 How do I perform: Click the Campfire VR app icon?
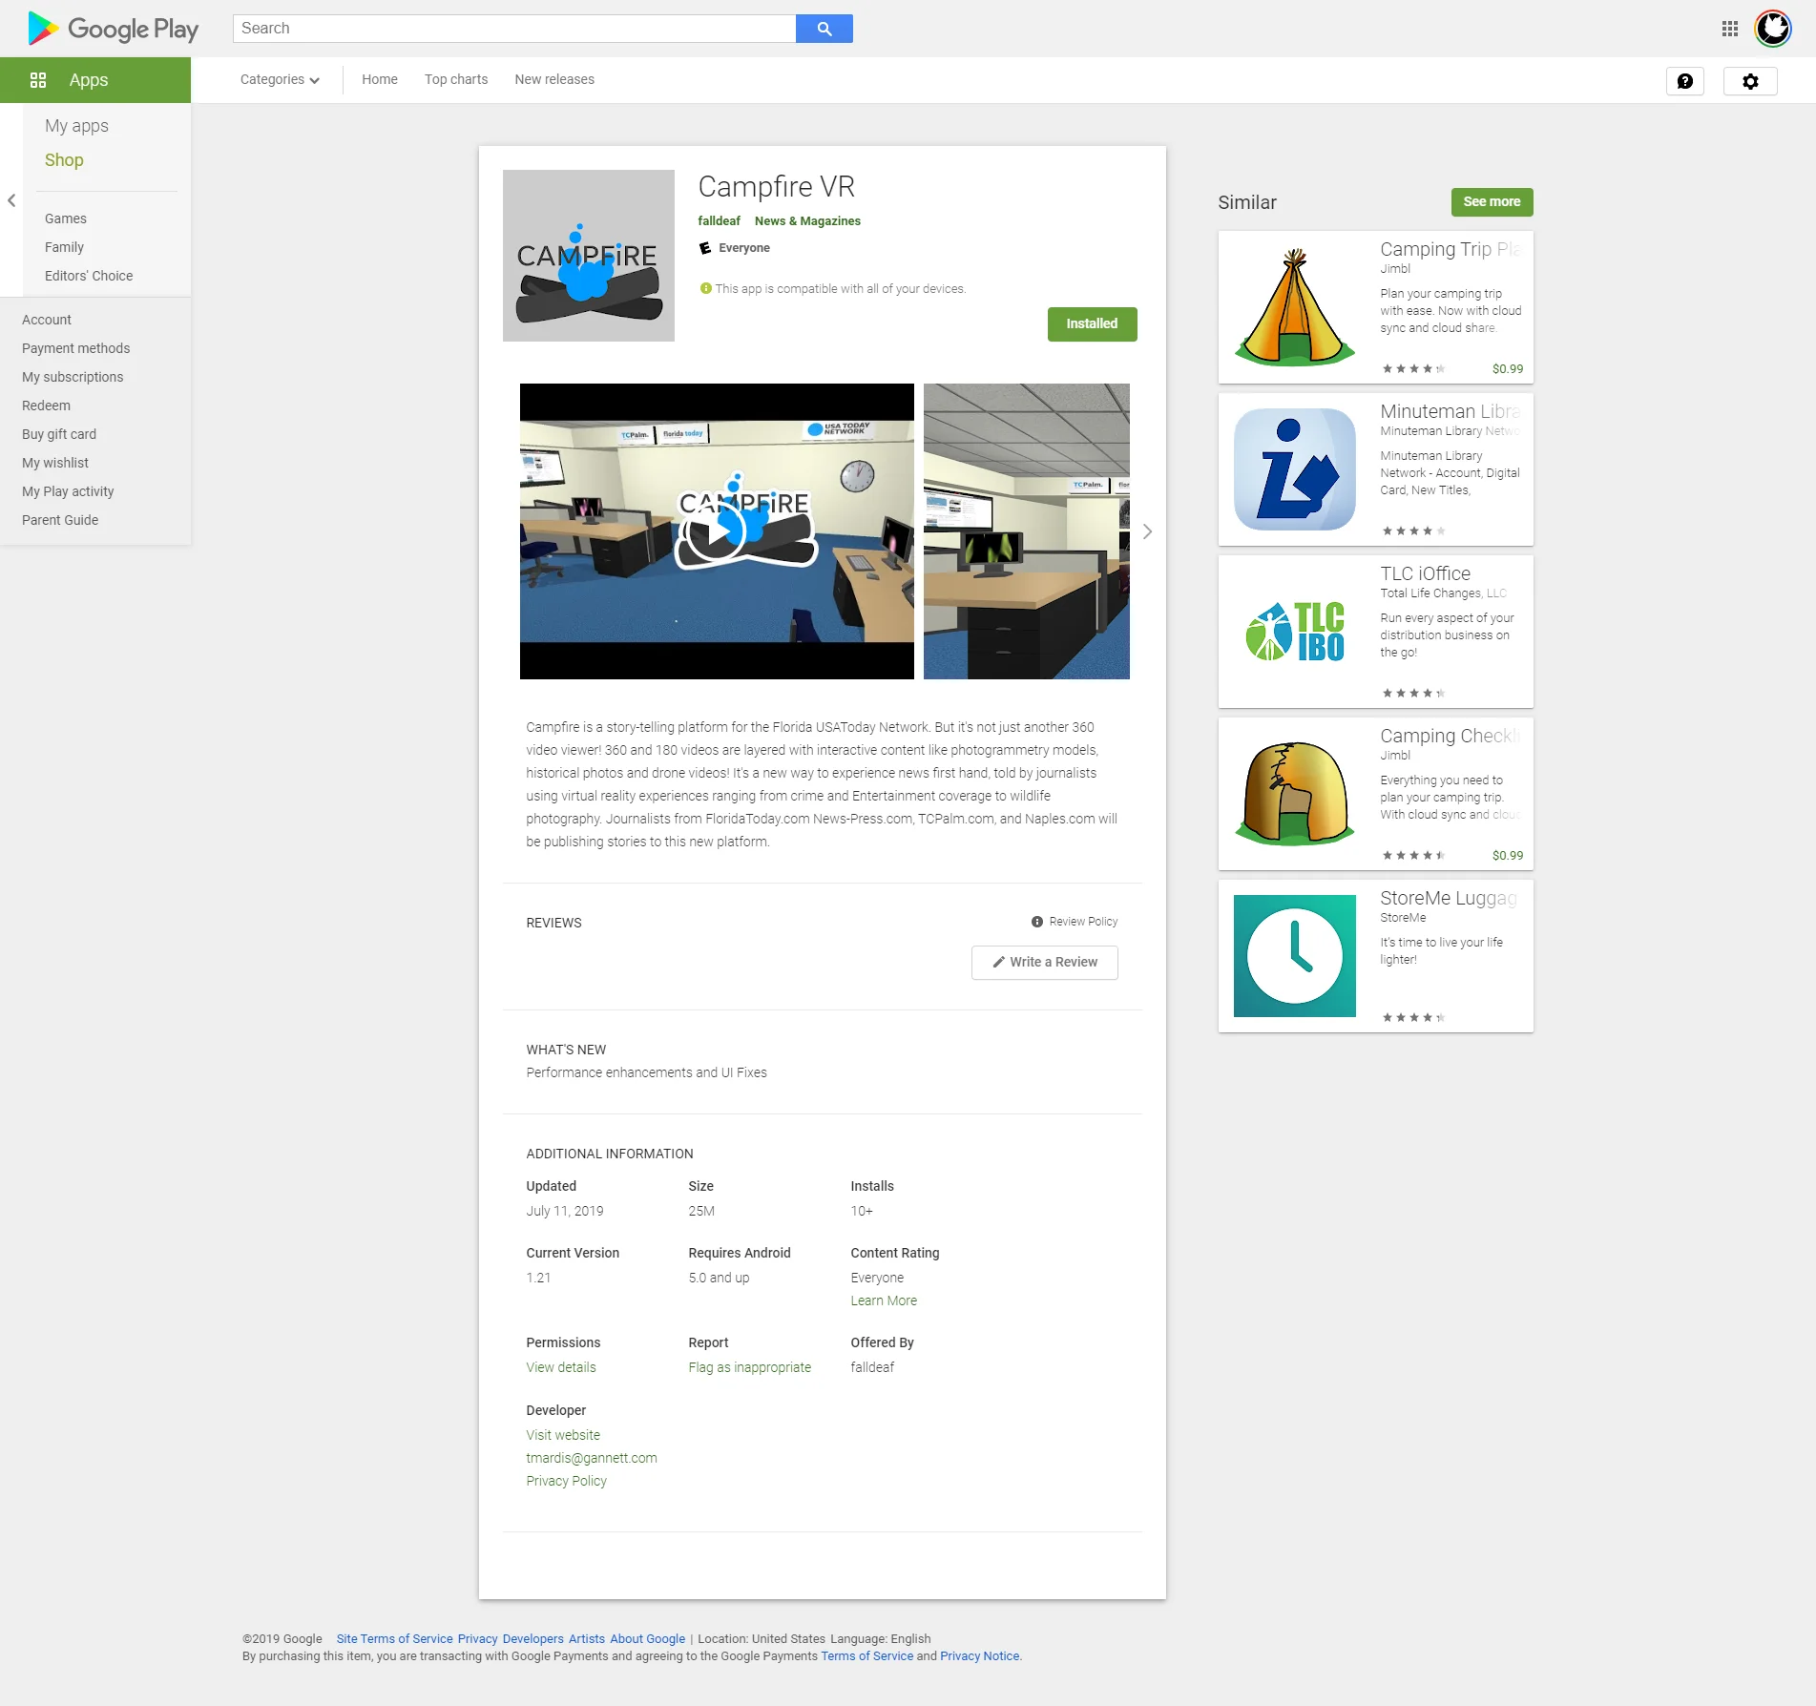coord(589,256)
